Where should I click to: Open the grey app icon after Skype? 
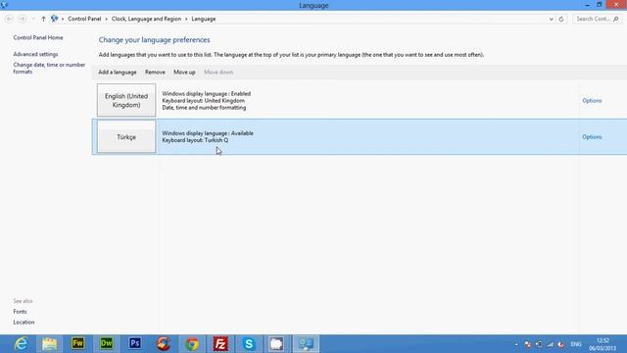(x=276, y=344)
